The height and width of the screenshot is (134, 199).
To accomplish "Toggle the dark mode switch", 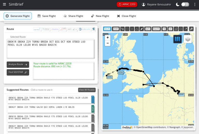I will [x=185, y=4].
